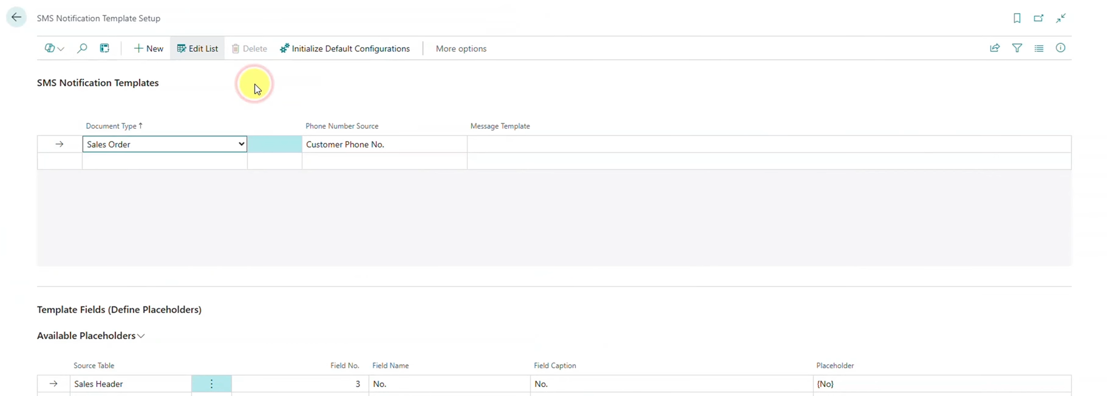Viewport: 1107px width, 396px height.
Task: Click Message Template column header
Action: point(500,126)
